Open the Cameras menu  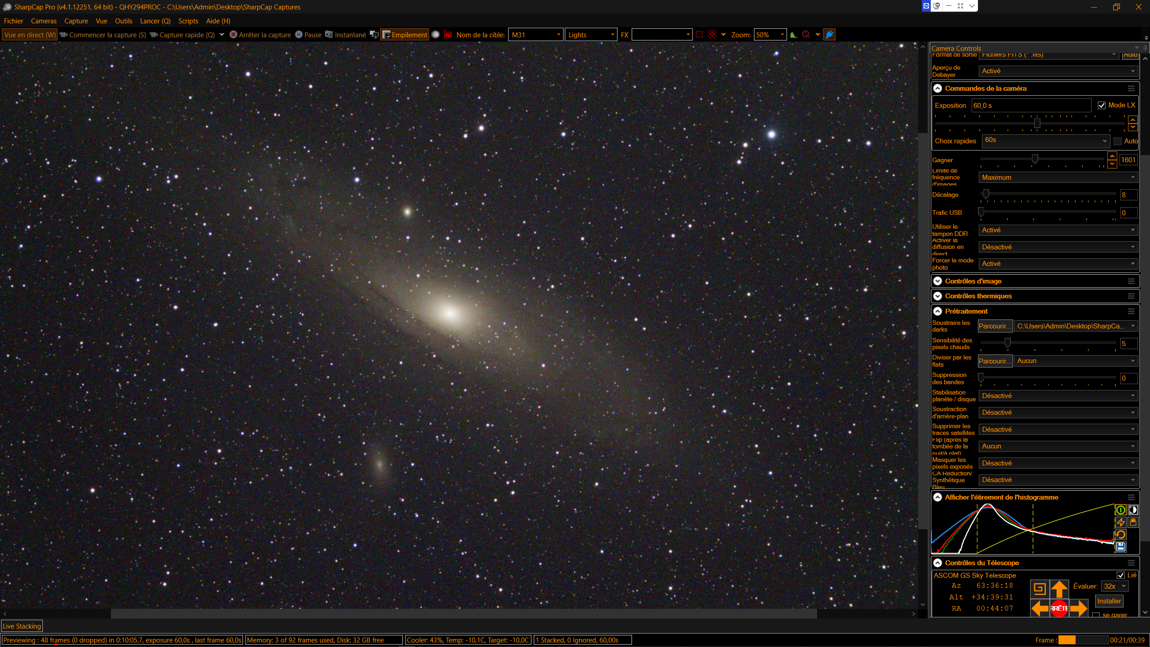(44, 21)
